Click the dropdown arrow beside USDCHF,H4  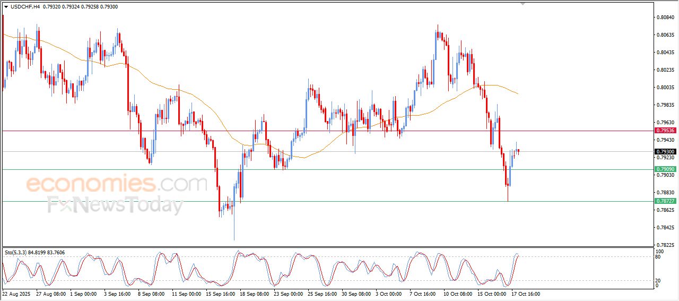(6, 7)
